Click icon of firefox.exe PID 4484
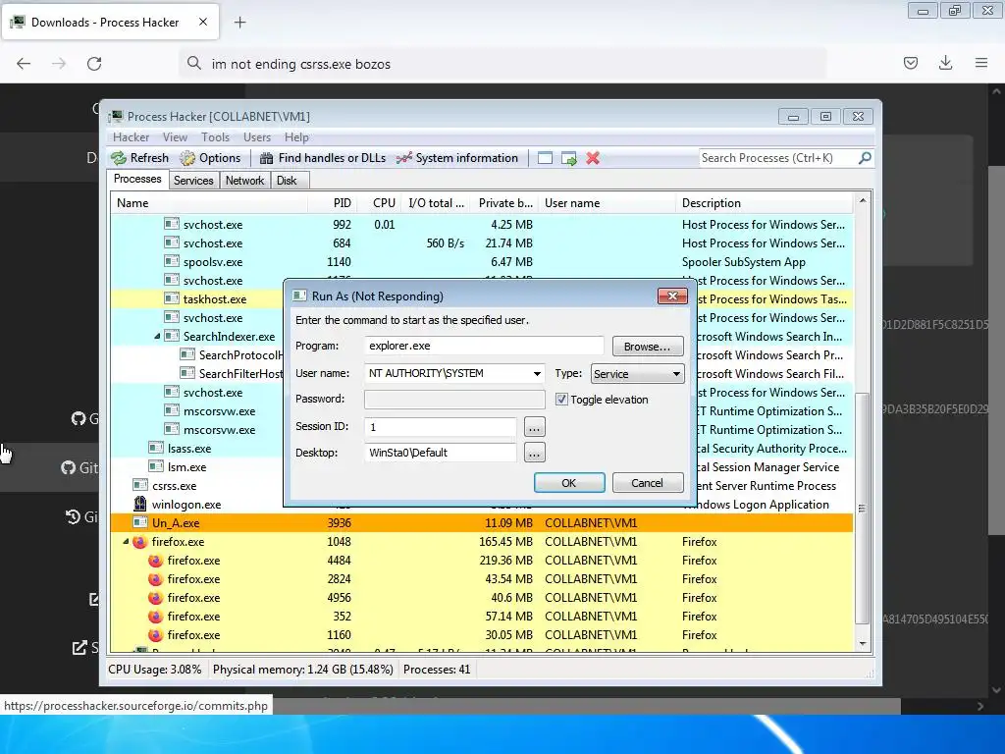The image size is (1005, 754). pos(155,561)
